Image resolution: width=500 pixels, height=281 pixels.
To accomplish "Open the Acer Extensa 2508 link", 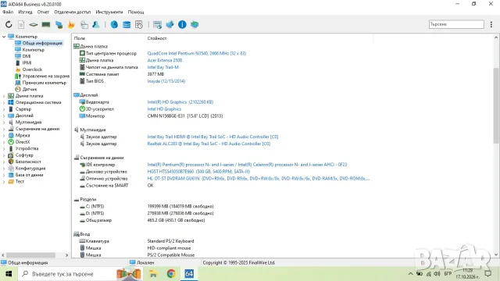I will point(165,60).
